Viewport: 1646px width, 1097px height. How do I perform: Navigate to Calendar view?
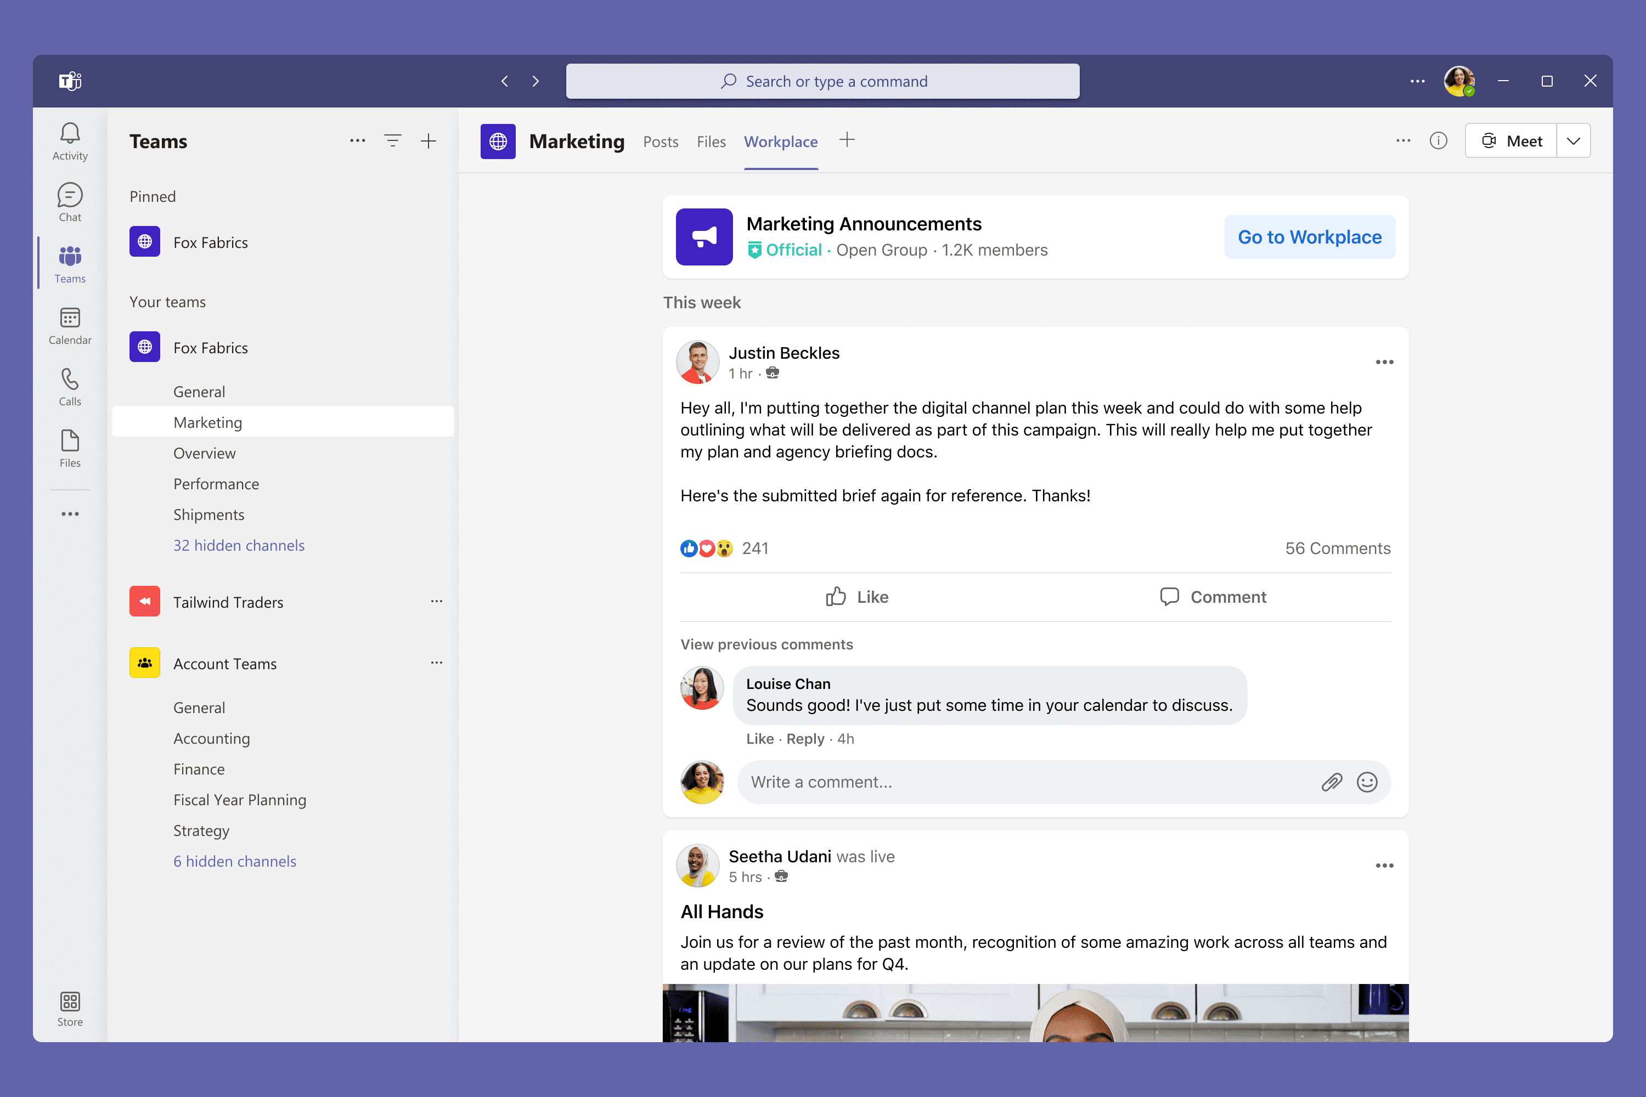click(69, 326)
